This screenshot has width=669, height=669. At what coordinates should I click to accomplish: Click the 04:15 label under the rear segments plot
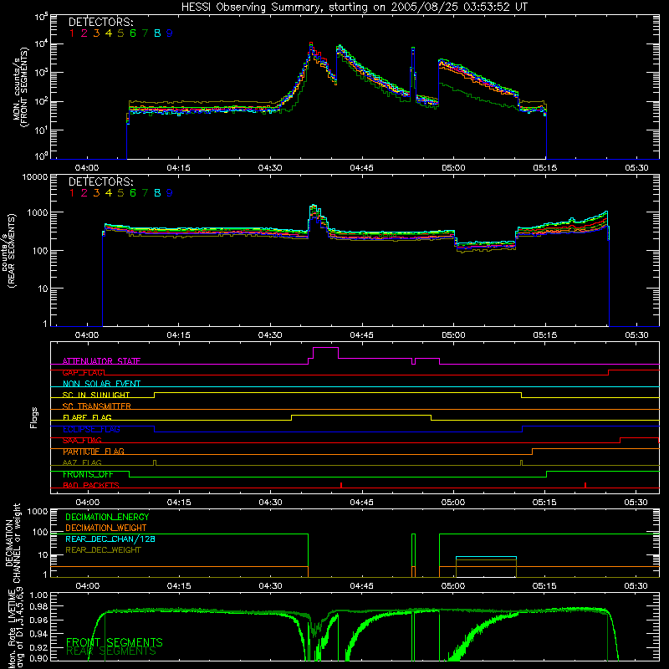click(x=178, y=335)
